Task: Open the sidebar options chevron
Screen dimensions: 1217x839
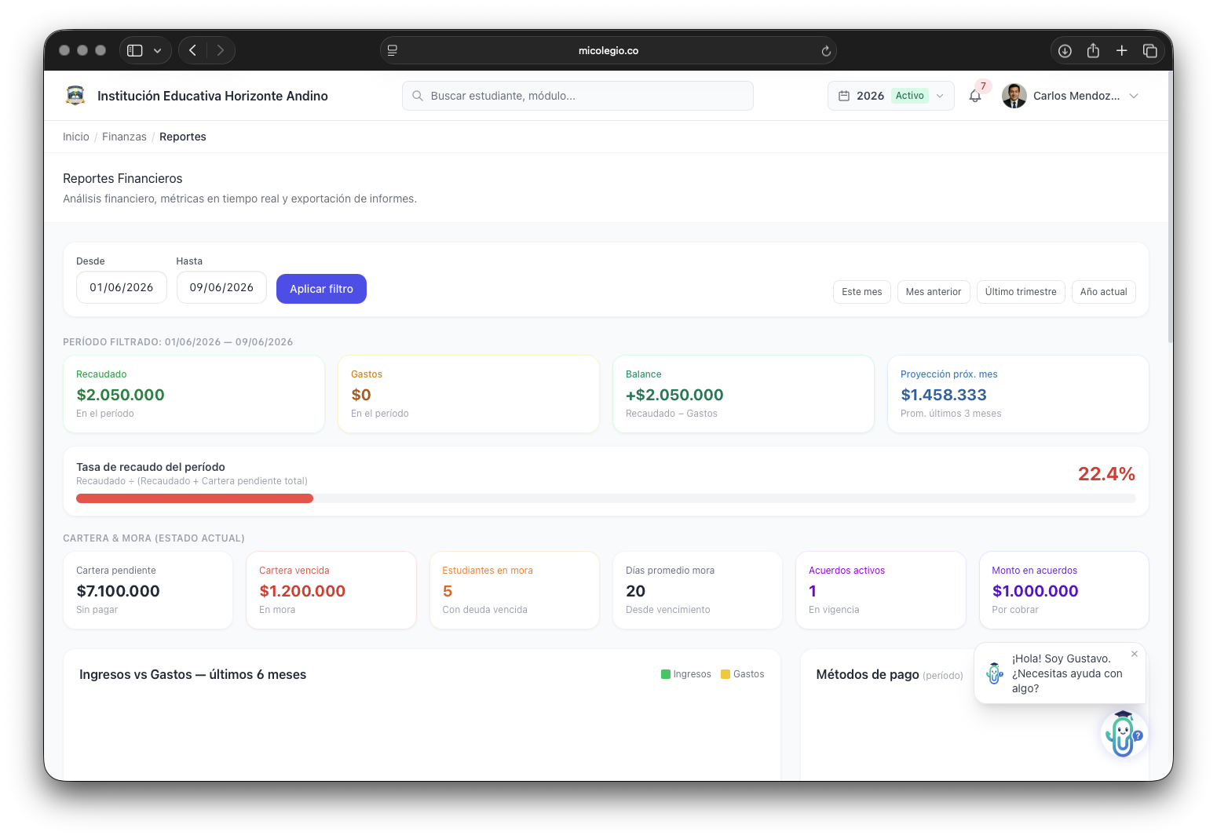Action: 158,50
